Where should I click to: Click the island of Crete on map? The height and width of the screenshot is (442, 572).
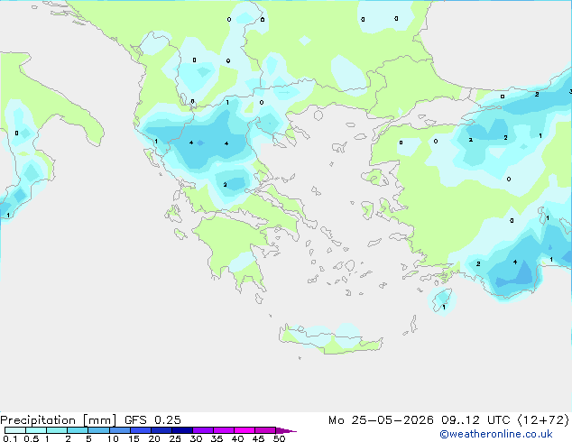point(330,339)
